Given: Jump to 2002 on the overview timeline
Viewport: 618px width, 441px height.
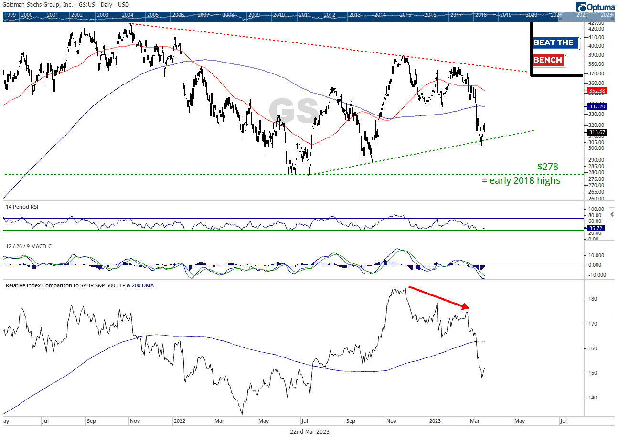Looking at the screenshot, I should coord(77,15).
